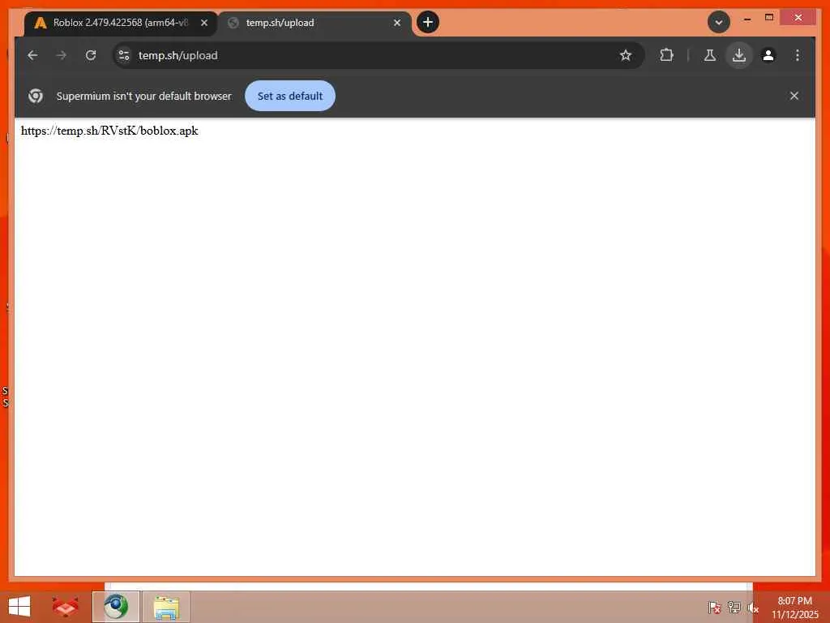Viewport: 830px width, 623px height.
Task: Click the network status tray icon
Action: 734,608
